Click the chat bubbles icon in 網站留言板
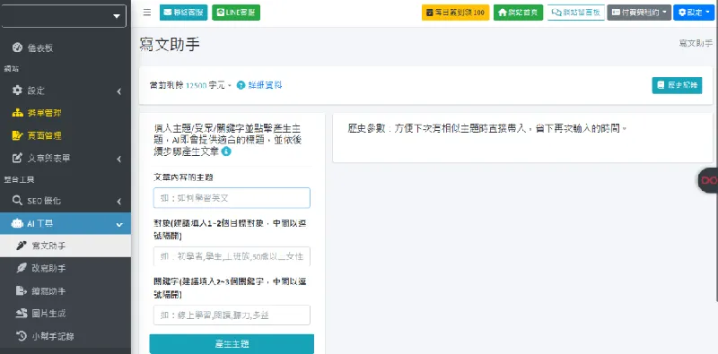The image size is (718, 354). coord(556,13)
